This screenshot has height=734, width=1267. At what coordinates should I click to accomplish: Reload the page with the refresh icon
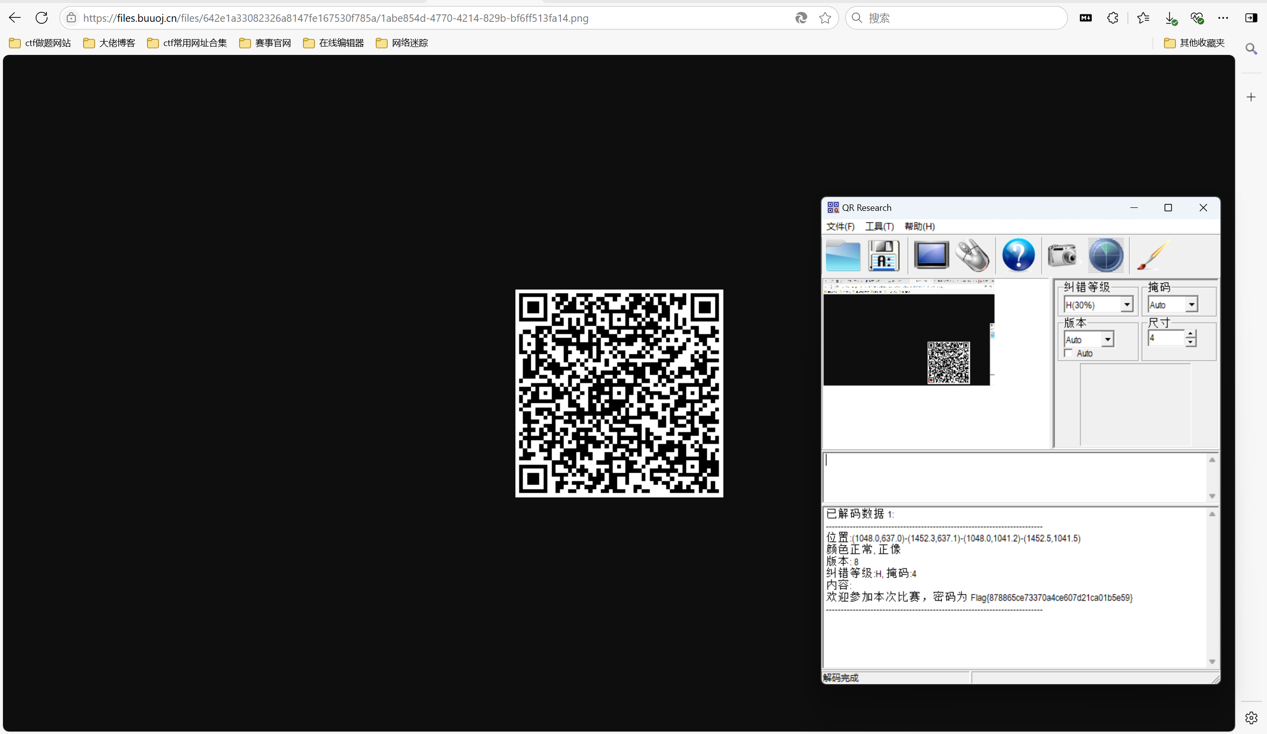42,18
